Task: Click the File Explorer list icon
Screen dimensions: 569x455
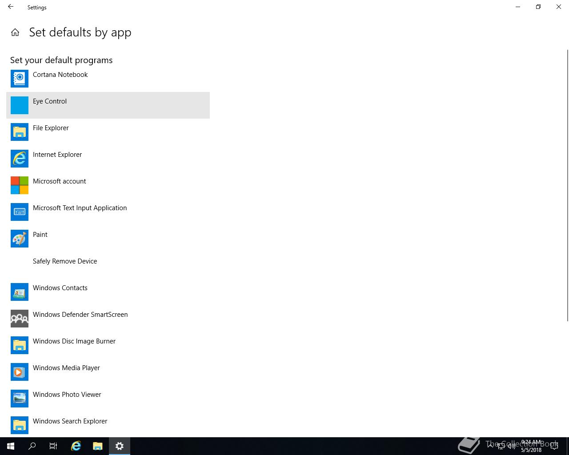Action: tap(20, 132)
